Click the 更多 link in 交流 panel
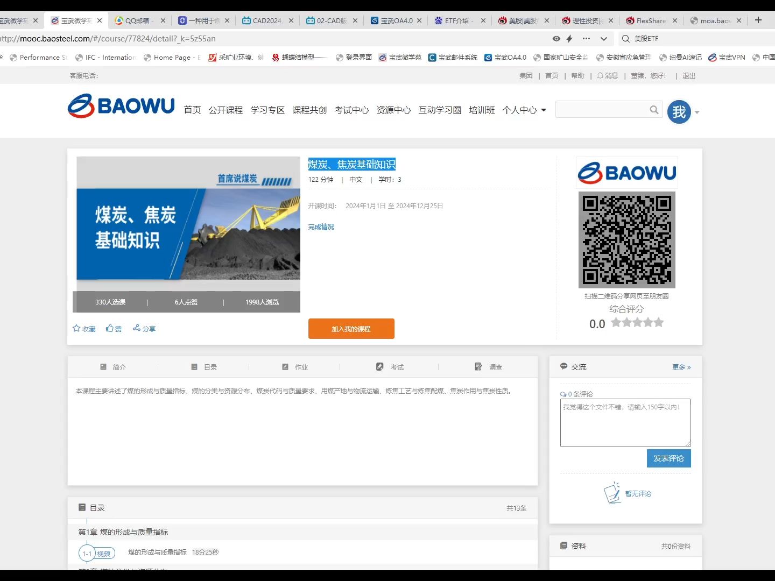This screenshot has width=775, height=581. click(681, 367)
